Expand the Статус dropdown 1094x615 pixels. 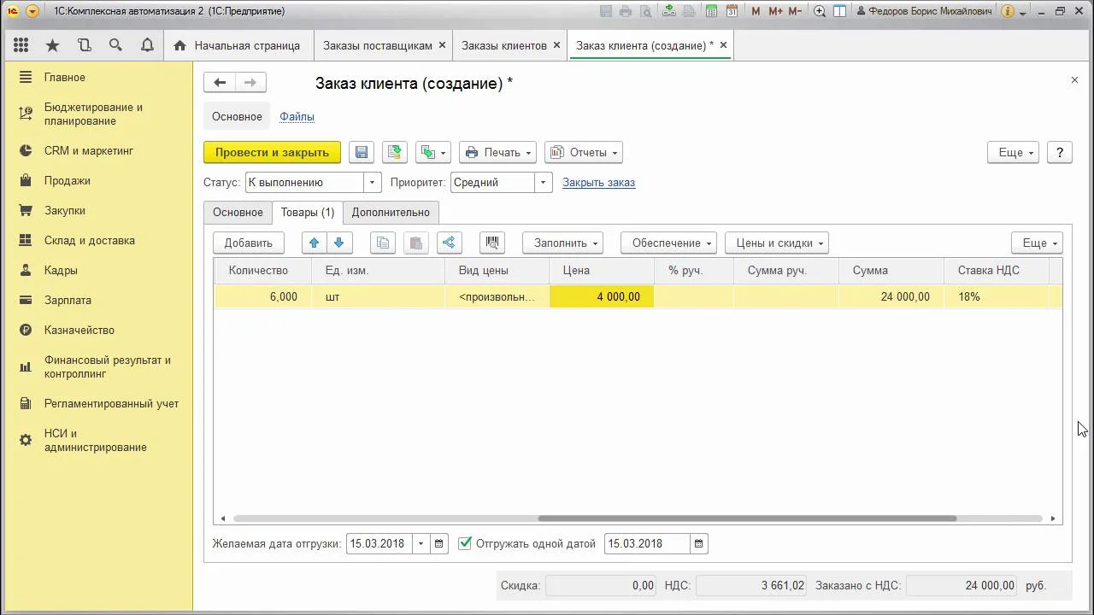(x=372, y=182)
